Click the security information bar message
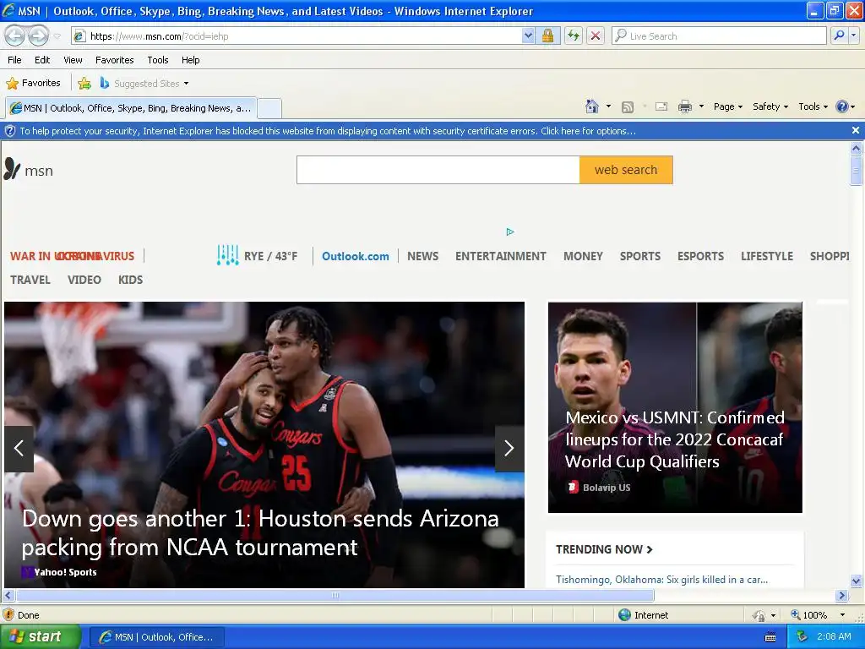This screenshot has width=865, height=649. [x=328, y=131]
